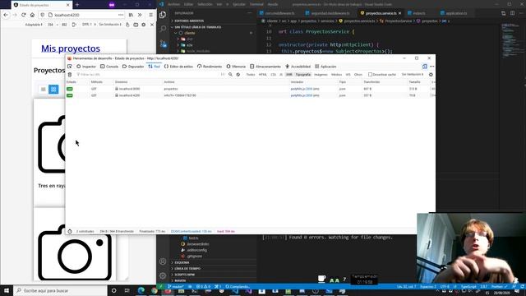Viewport: 526px width, 296px height.
Task: Open VS Code Manage gear icon
Action: [163, 275]
